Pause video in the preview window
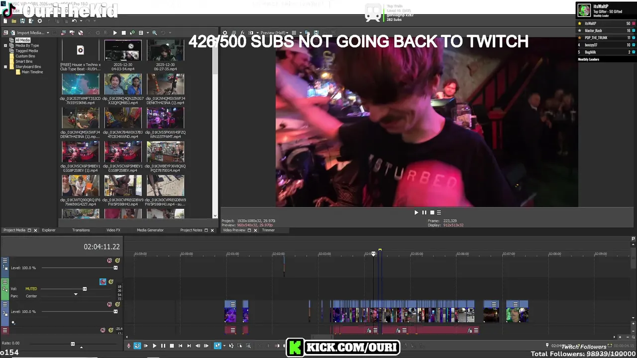637x358 pixels. [424, 212]
